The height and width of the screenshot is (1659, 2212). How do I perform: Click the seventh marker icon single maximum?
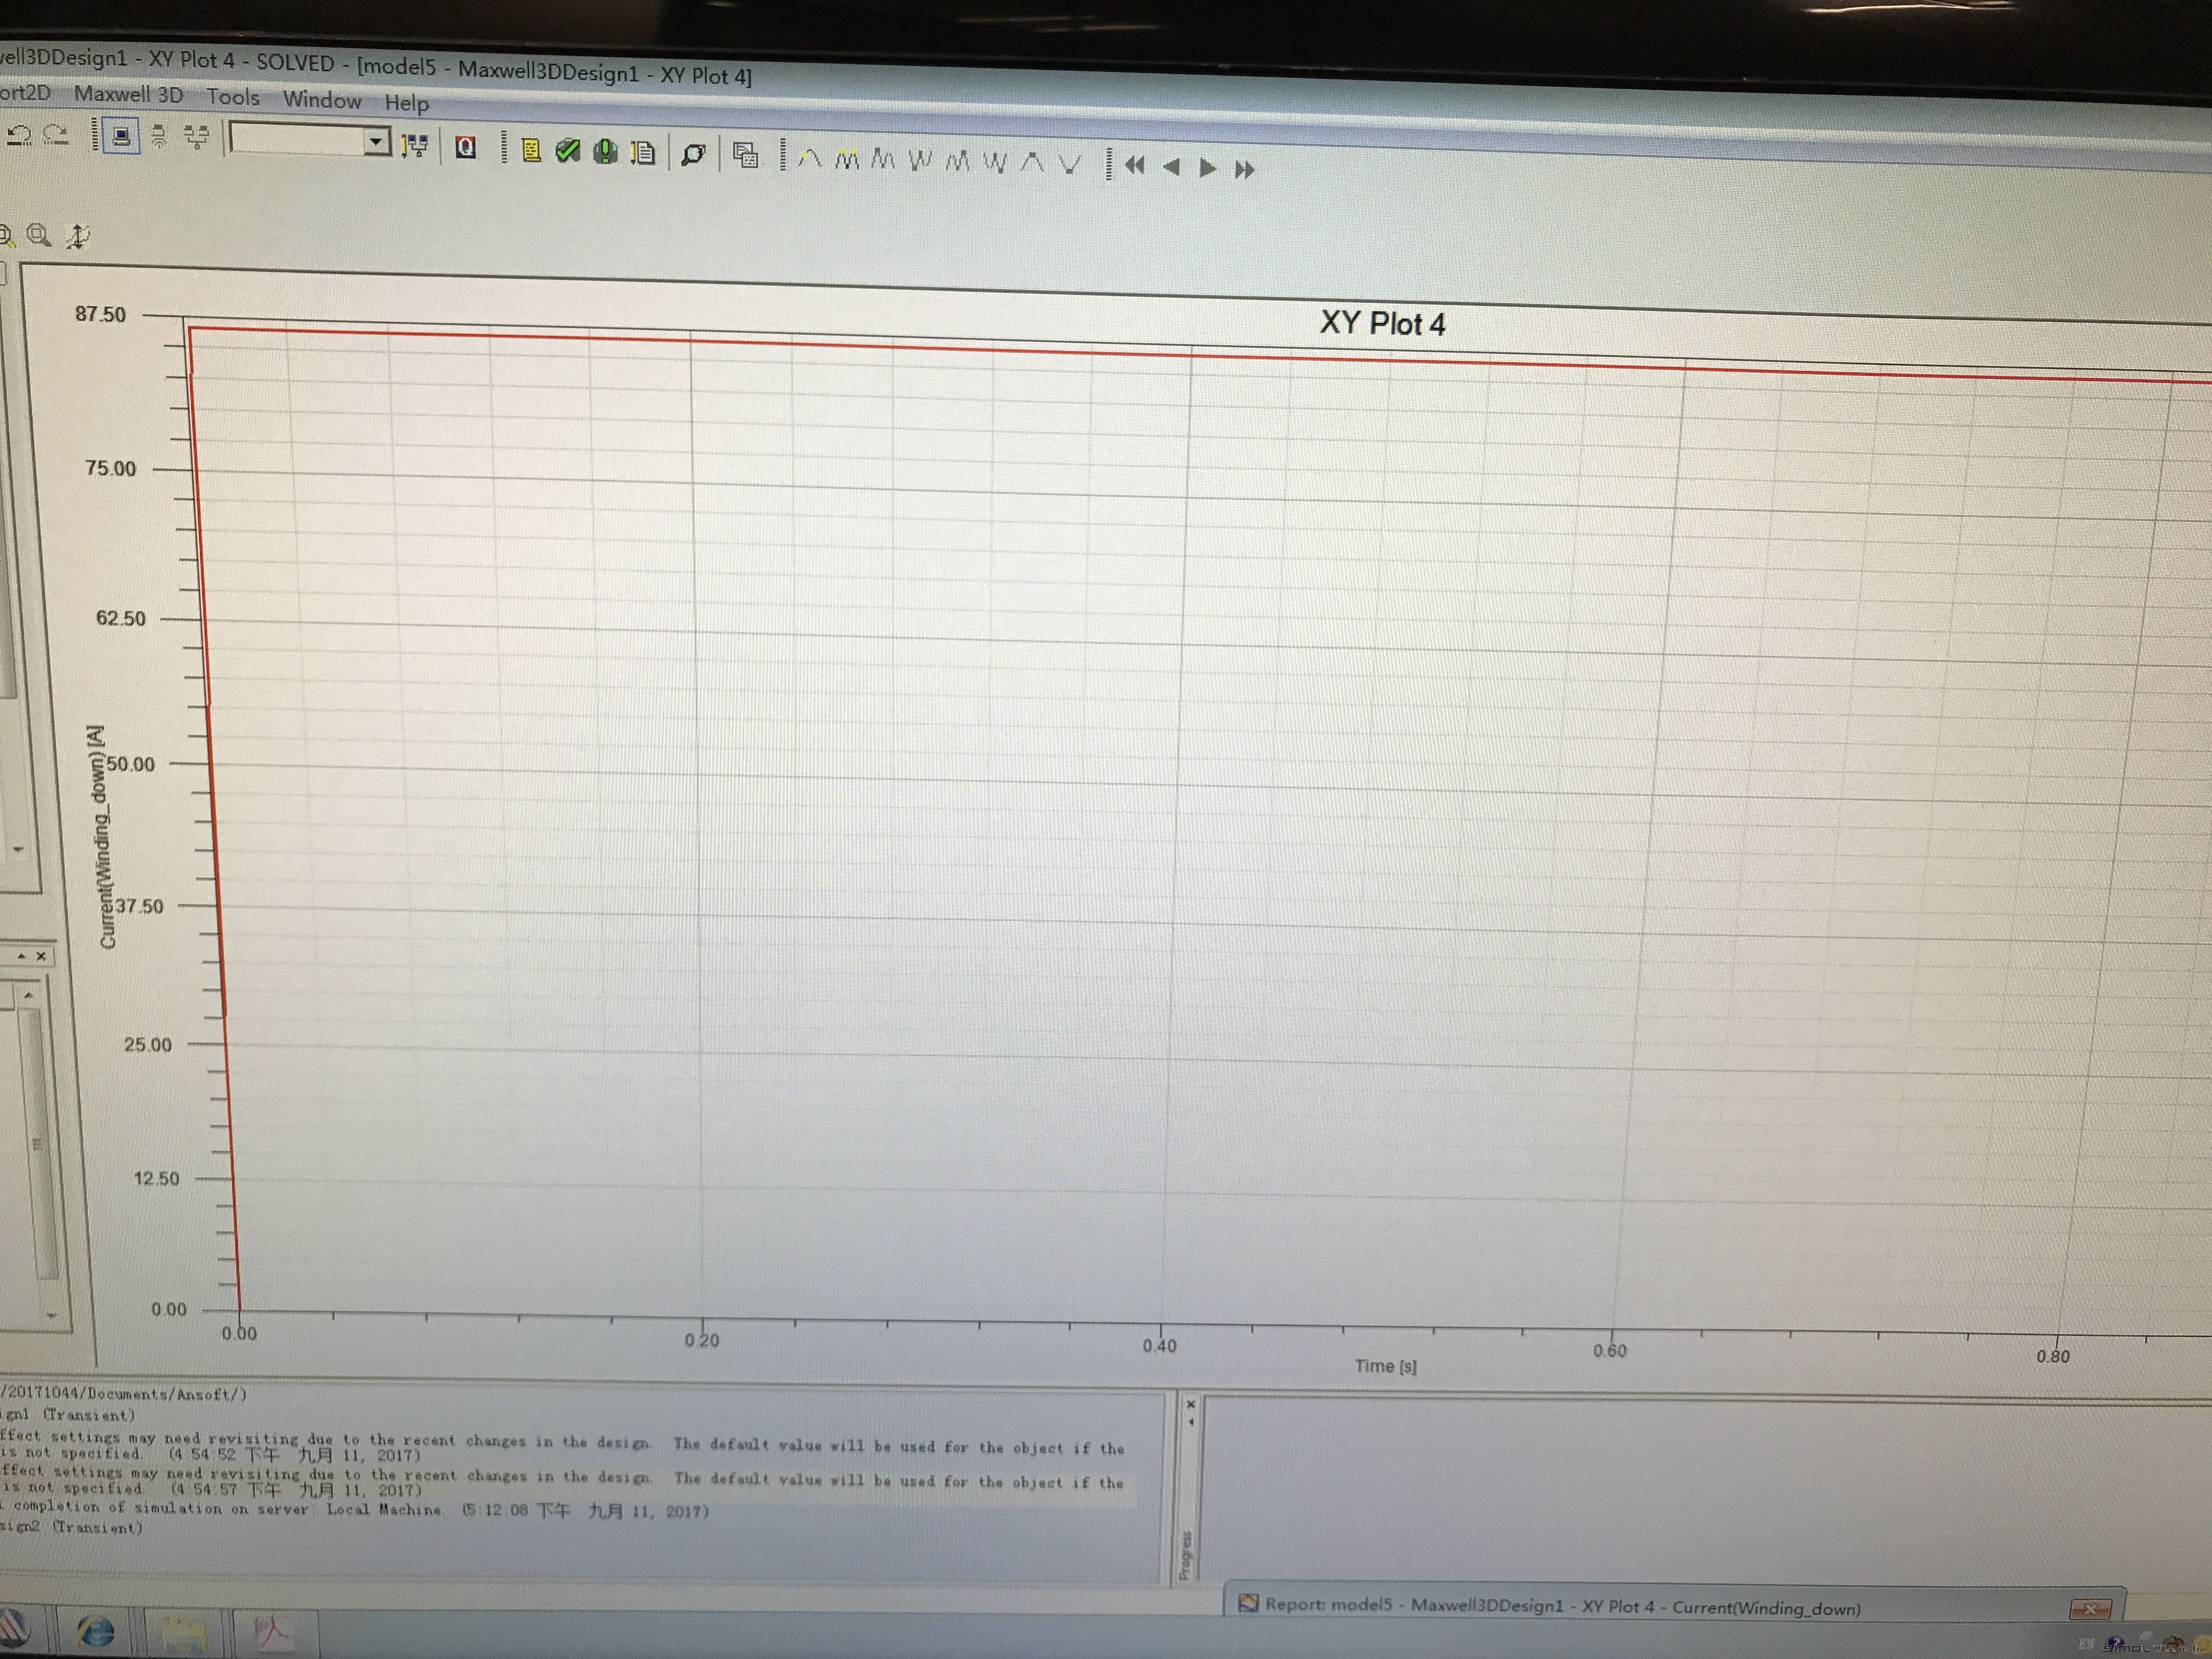1033,163
